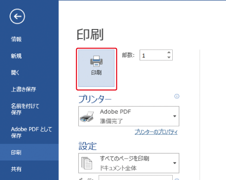Click the large 印刷 print button
The width and height of the screenshot is (226, 180).
(96, 68)
